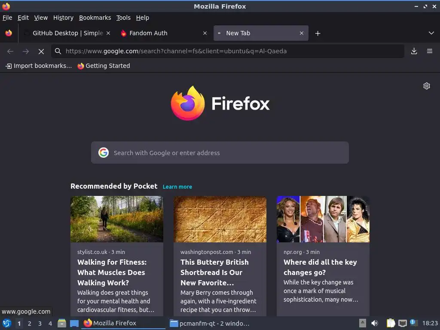Close the New Tab tab
Screen dimensions: 440x330
coord(302,33)
